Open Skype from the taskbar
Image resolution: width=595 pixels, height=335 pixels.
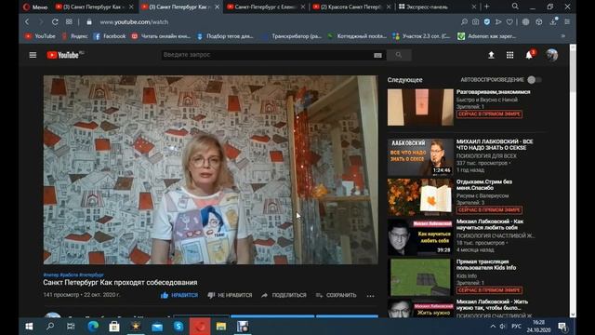(178, 327)
